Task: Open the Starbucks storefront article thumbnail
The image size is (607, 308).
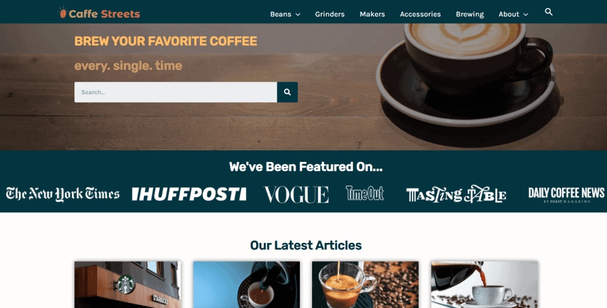Action: pos(127,285)
